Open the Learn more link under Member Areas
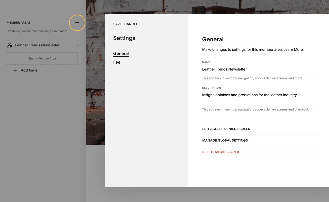329x202 pixels. point(59,31)
